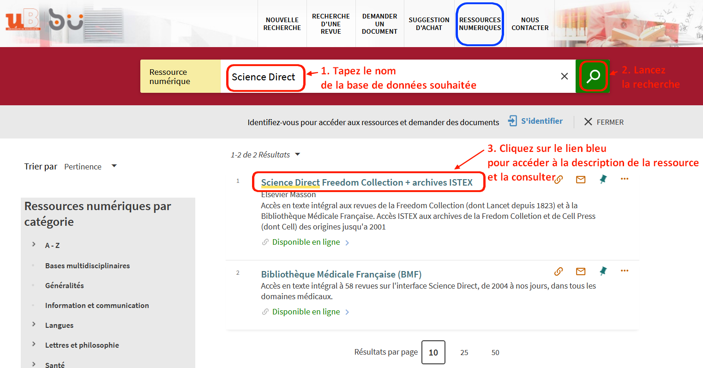703x368 pixels.
Task: Open the Ressources Numériques menu
Action: click(x=480, y=24)
